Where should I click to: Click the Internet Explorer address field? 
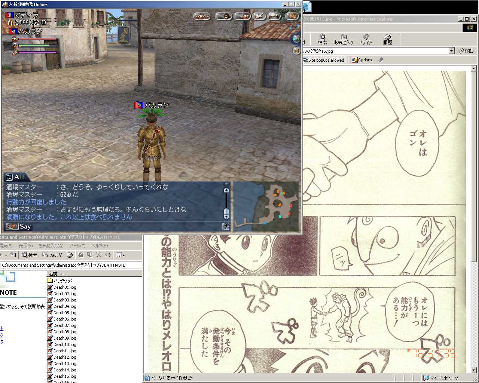pyautogui.click(x=376, y=51)
